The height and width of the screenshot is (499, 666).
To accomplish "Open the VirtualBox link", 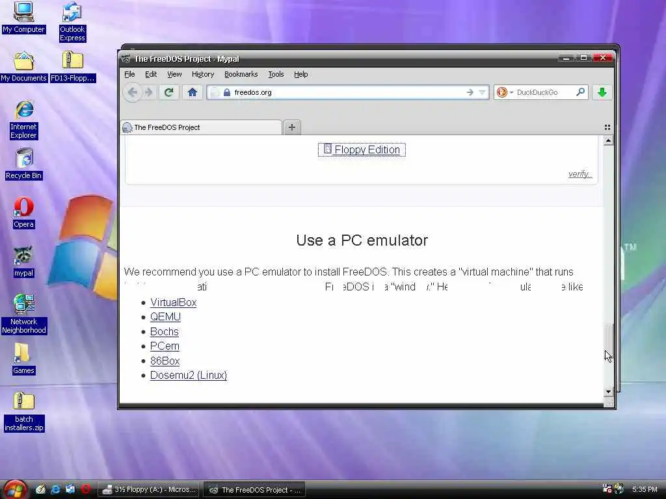I will point(173,303).
